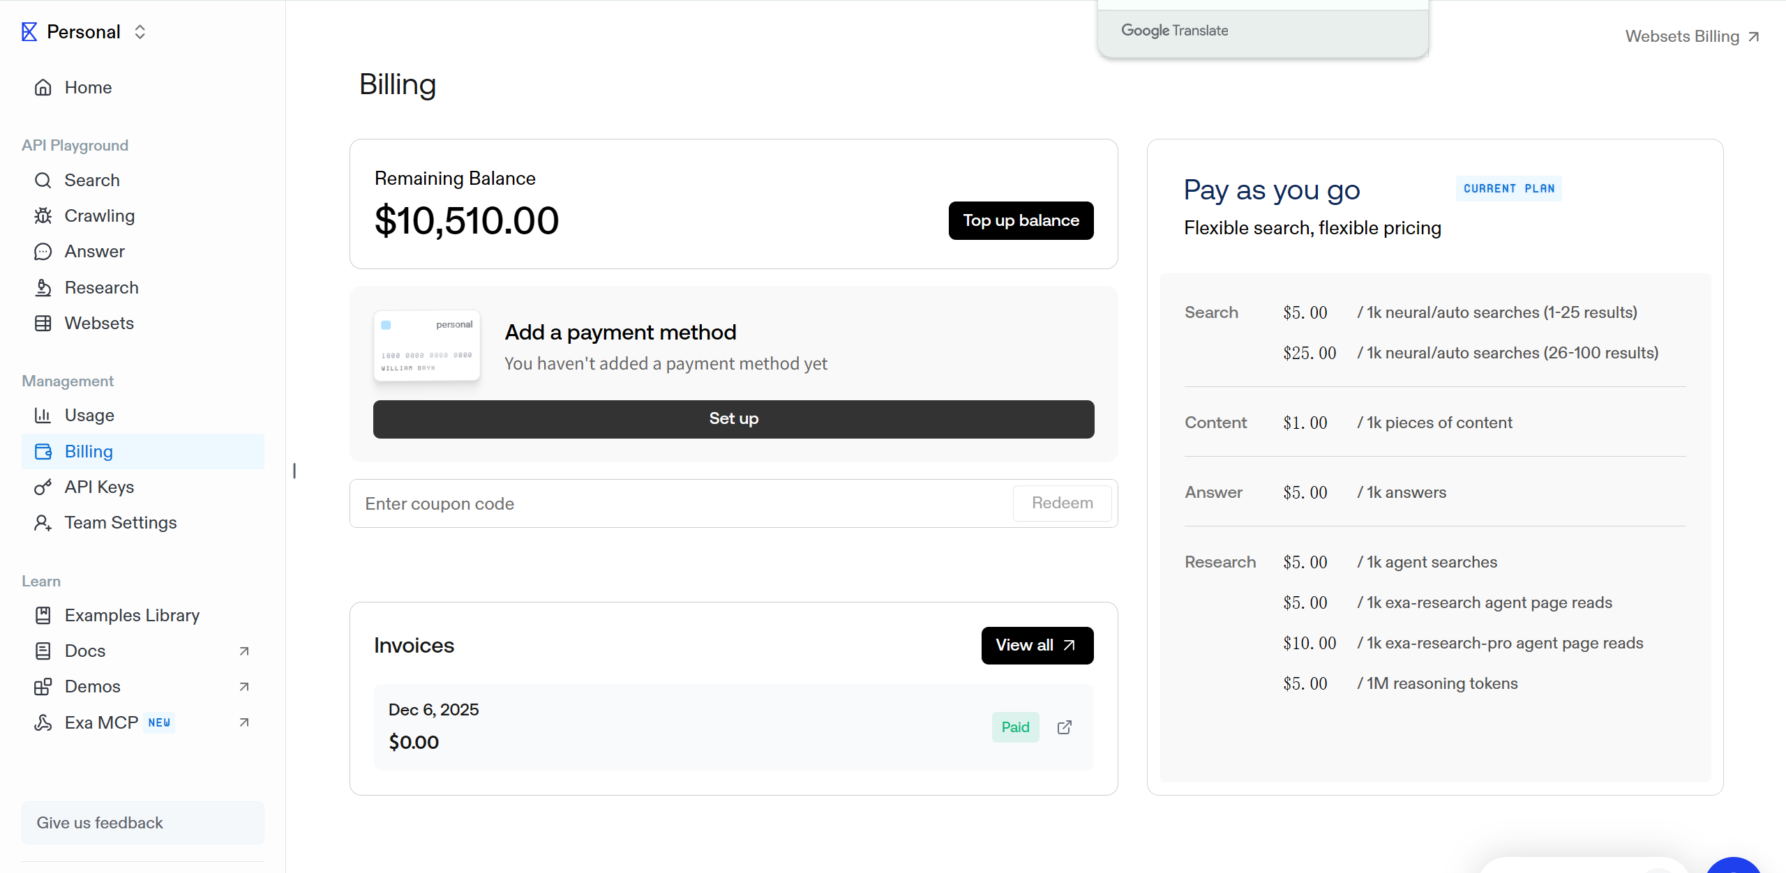
Task: Click "/ 1k pieces of content" text
Action: (x=1435, y=423)
